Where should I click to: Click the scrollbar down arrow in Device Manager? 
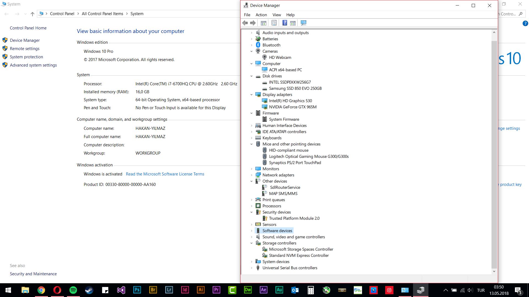coord(494,271)
